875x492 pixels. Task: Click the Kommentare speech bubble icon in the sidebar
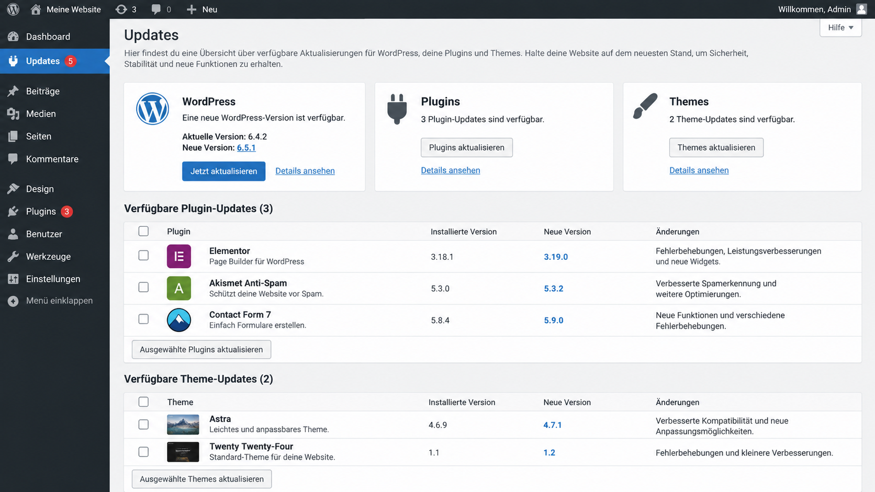(13, 159)
